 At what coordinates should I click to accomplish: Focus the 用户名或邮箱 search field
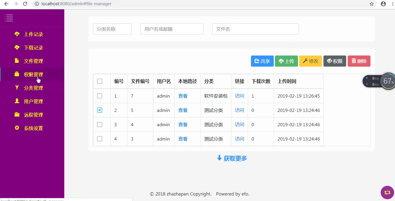click(x=172, y=29)
